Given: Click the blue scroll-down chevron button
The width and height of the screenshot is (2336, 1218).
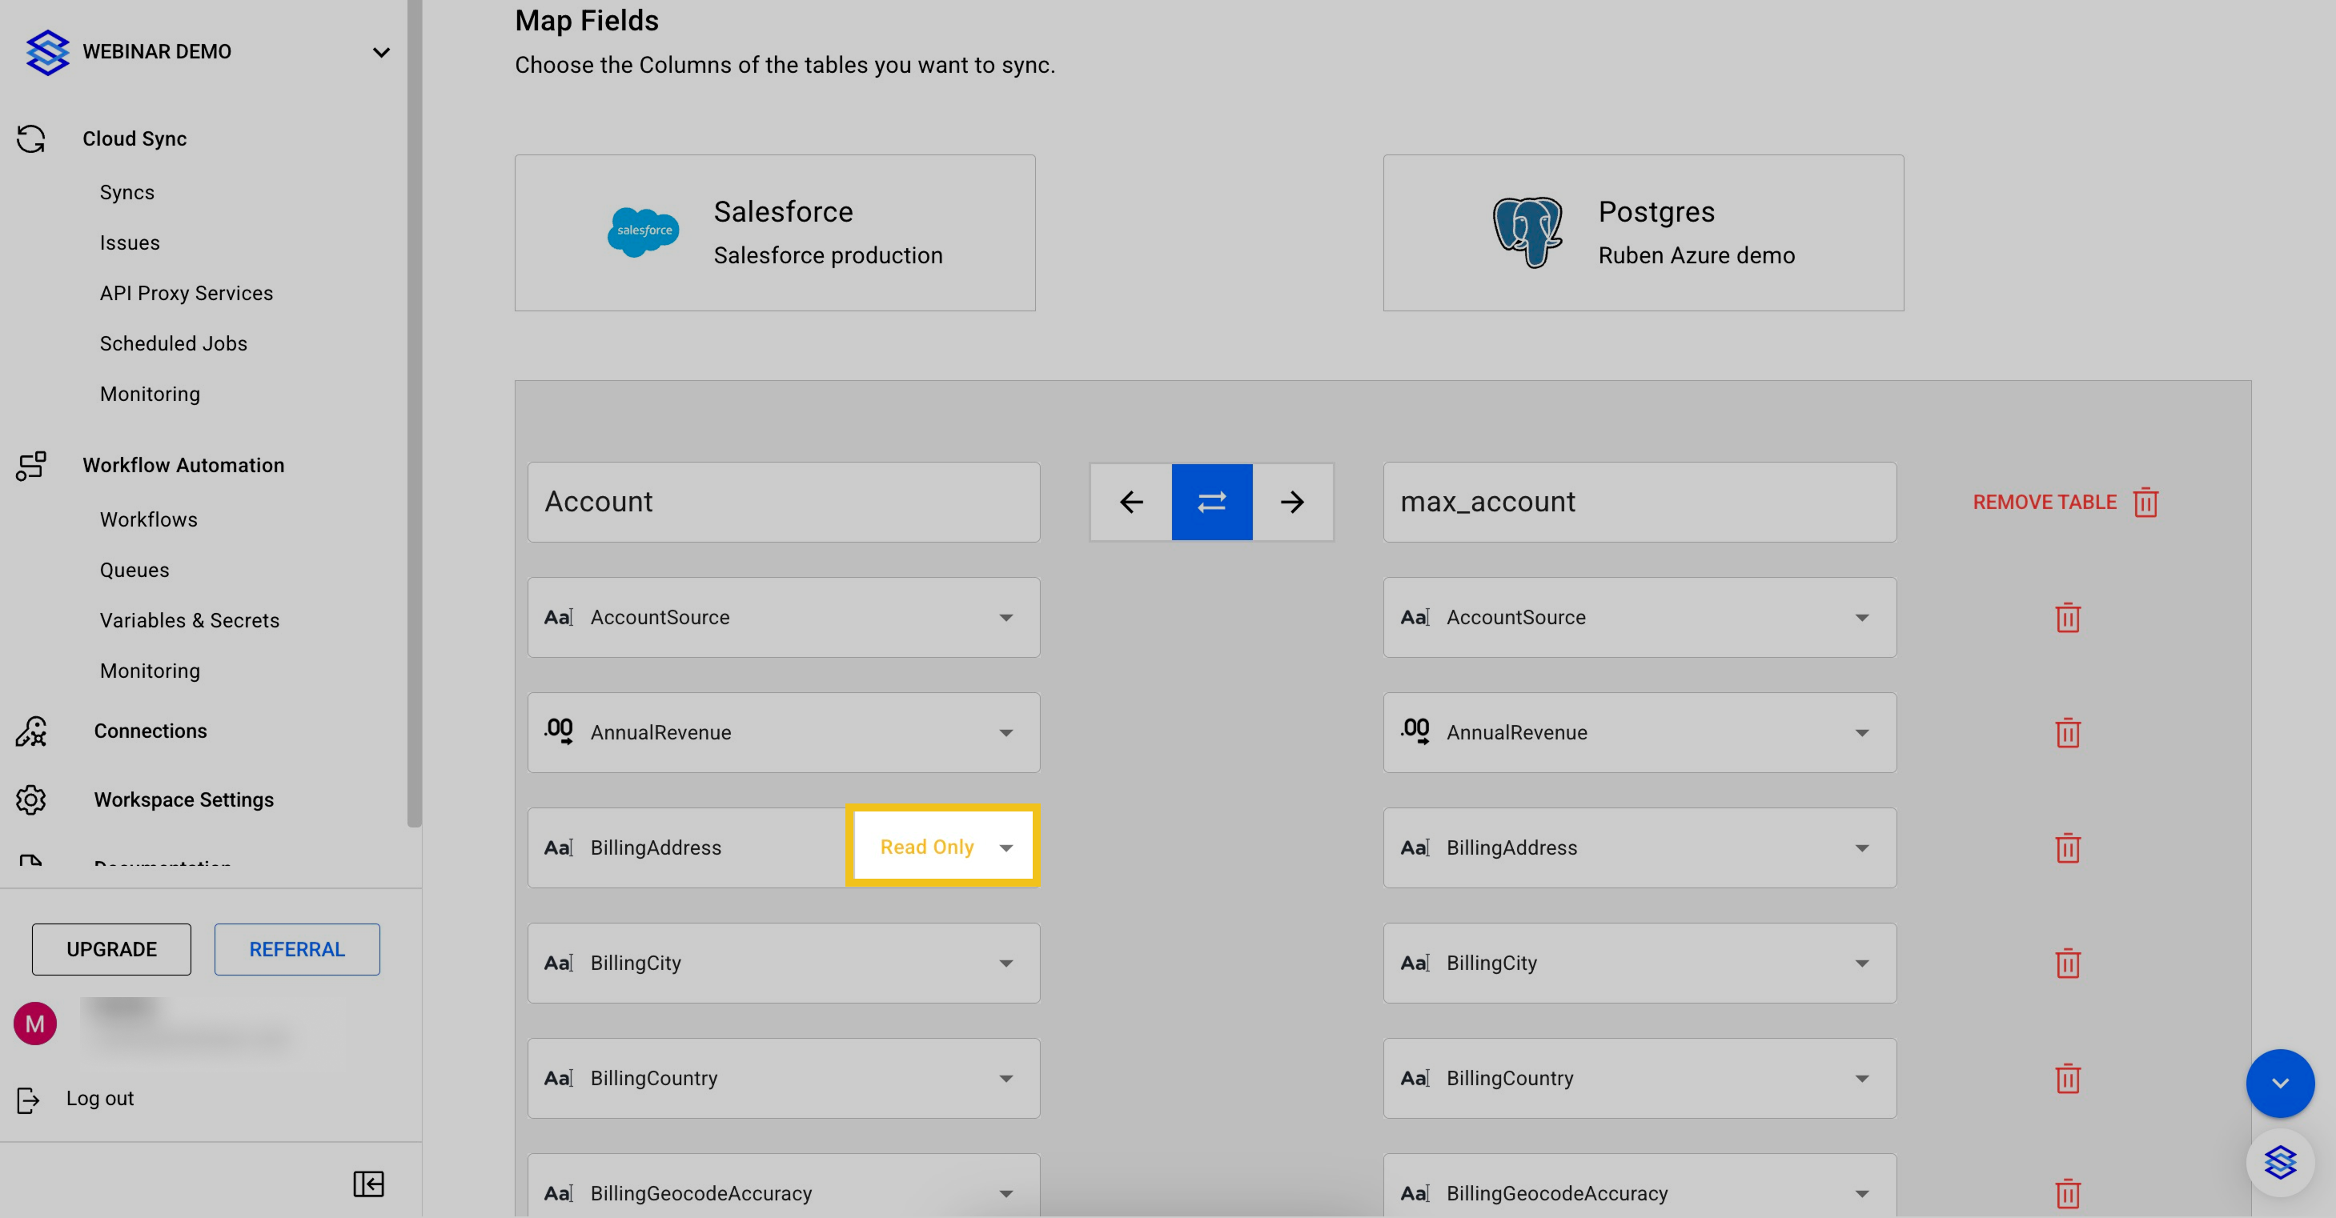Looking at the screenshot, I should tap(2279, 1083).
